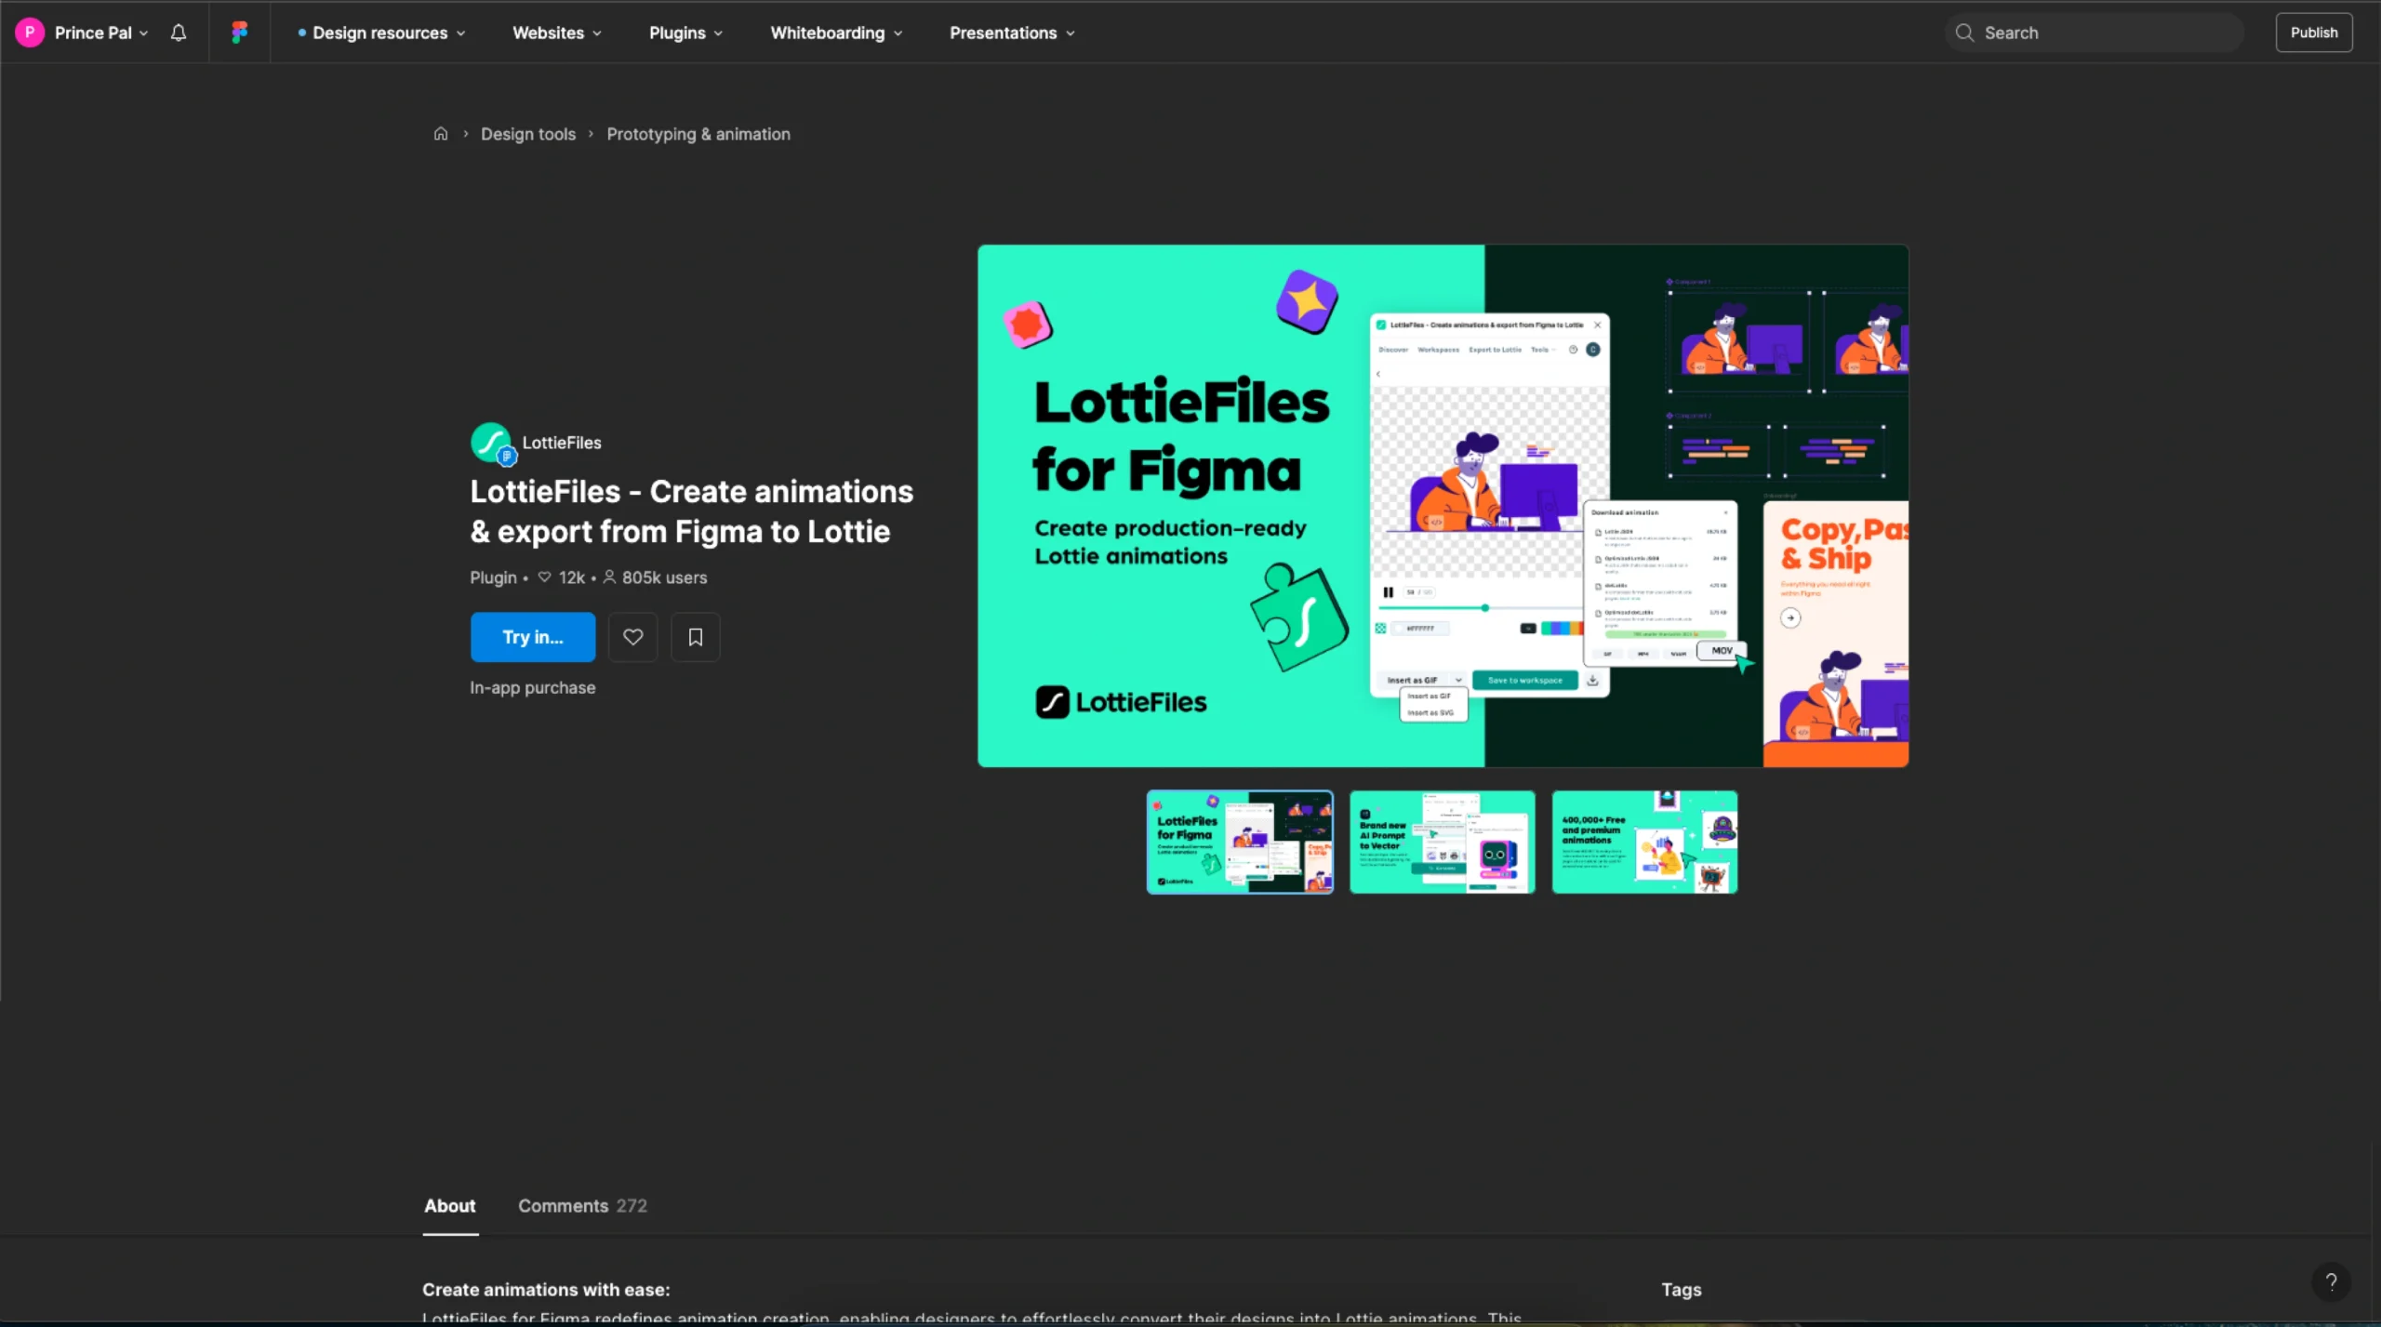
Task: Expand the Design resources menu
Action: pos(381,33)
